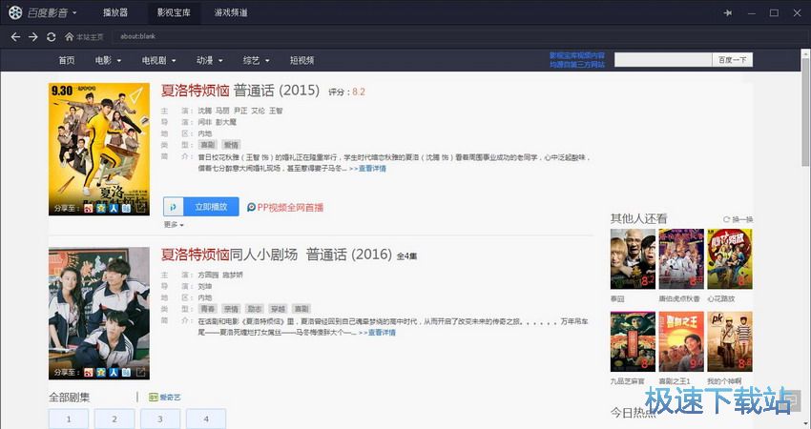Click director name 闫非
Screen dimensions: 811x429
click(x=205, y=122)
